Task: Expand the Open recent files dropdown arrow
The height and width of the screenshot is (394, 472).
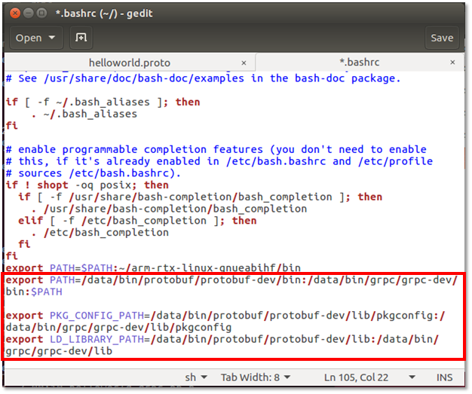Action: (x=52, y=38)
